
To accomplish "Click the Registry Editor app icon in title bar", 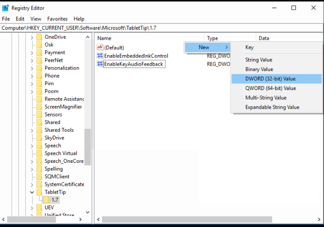I will coord(5,8).
